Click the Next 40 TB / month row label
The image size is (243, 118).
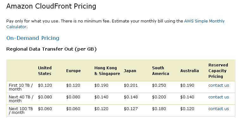coord(21,99)
